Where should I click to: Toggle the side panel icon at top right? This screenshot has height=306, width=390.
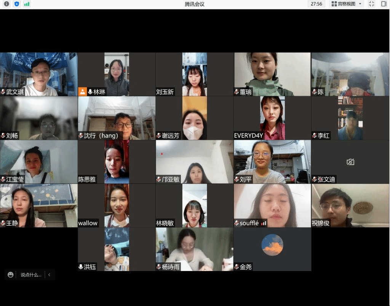384,4
